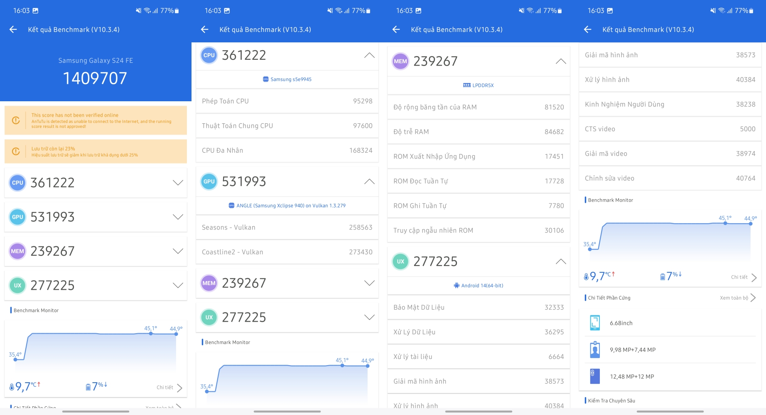
Task: Select the "ROM Đọc Tuần Tự" 17728 row
Action: 479,181
